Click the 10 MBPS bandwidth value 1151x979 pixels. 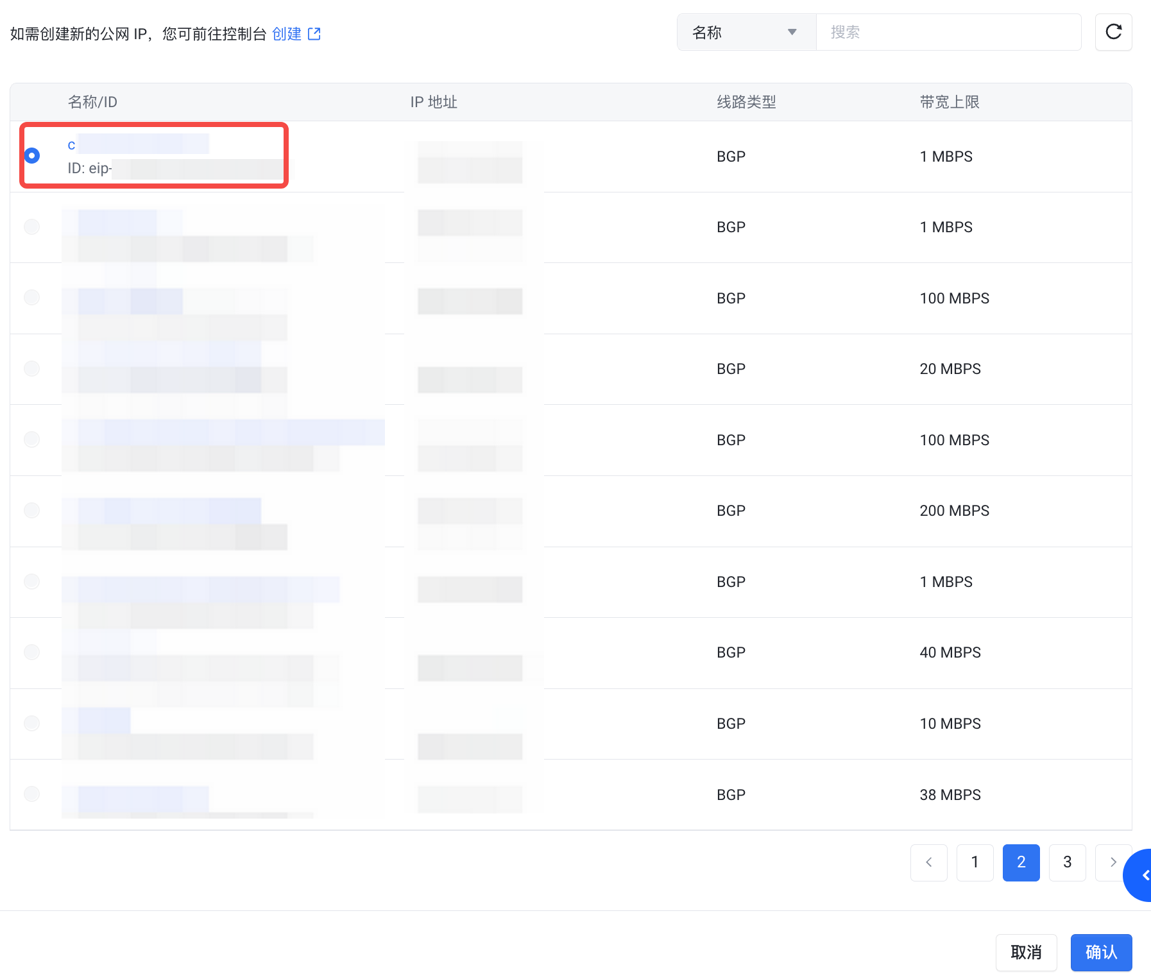(x=950, y=724)
